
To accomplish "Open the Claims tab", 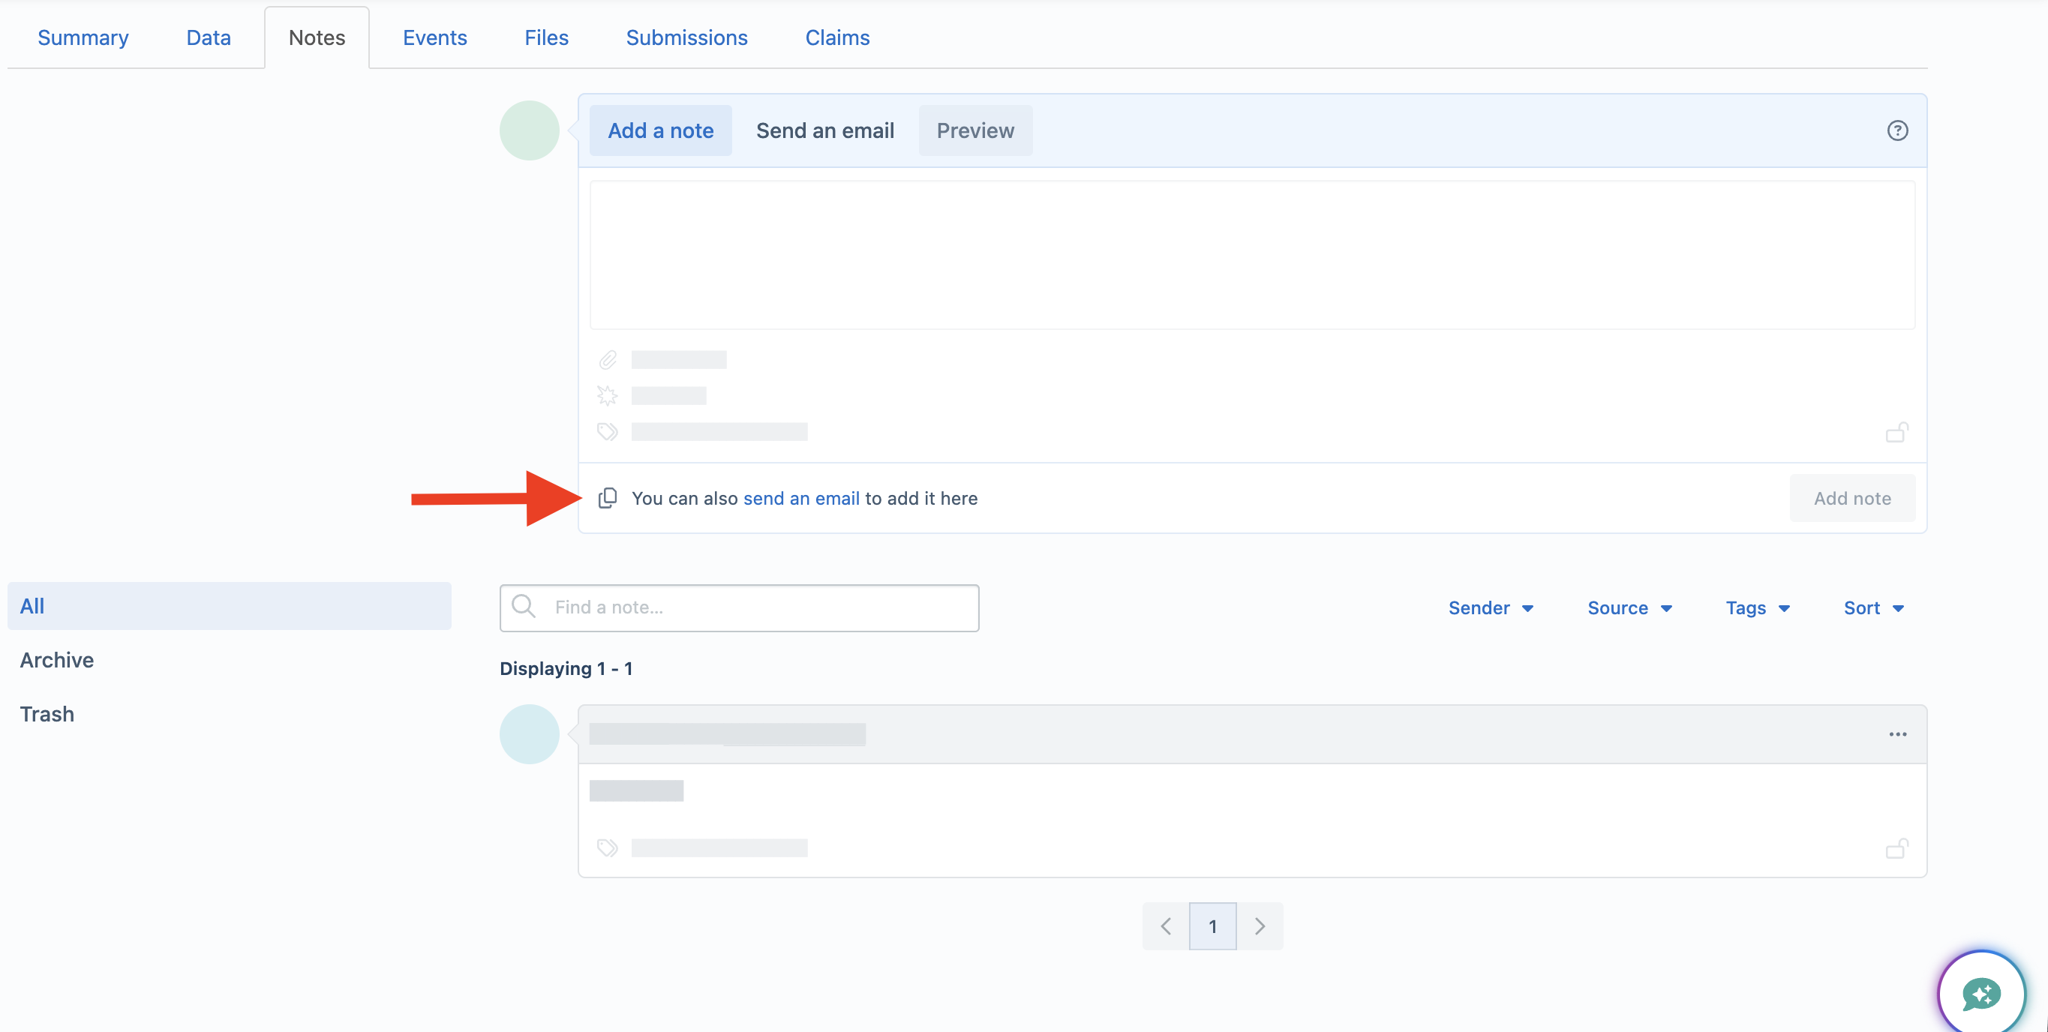I will coord(837,37).
